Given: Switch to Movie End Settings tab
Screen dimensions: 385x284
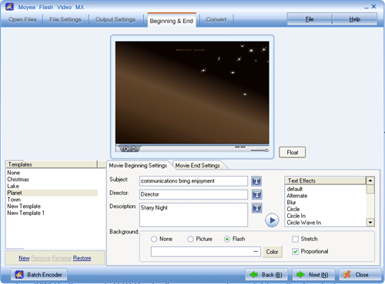Looking at the screenshot, I should pyautogui.click(x=198, y=165).
